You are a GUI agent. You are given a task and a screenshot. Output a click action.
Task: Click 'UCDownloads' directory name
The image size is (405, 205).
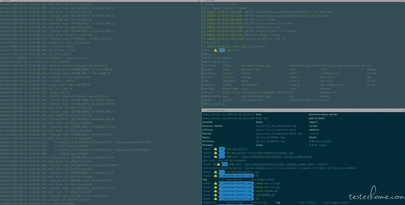(230, 89)
